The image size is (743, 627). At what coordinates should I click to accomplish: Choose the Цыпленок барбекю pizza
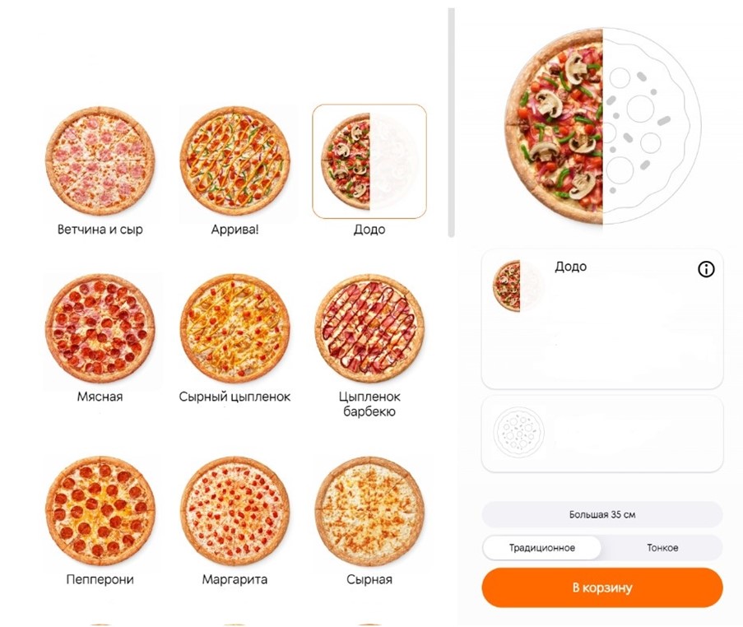[369, 329]
